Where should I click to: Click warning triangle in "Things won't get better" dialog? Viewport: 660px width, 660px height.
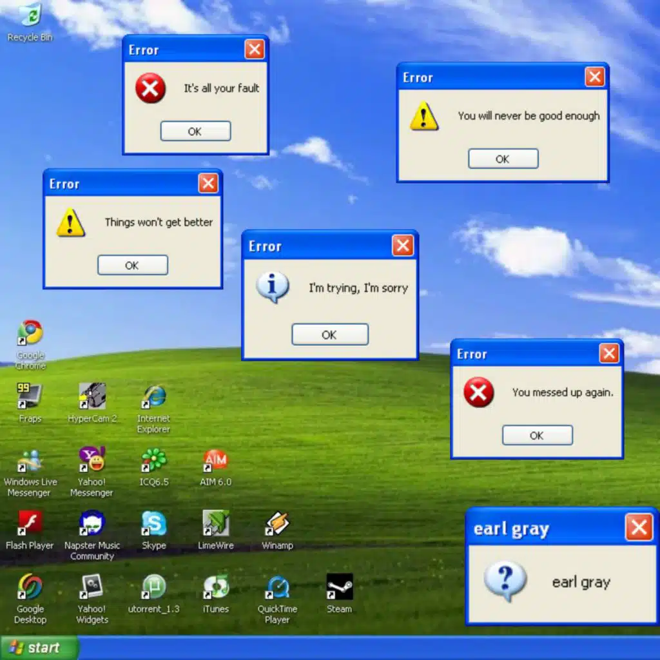point(71,222)
